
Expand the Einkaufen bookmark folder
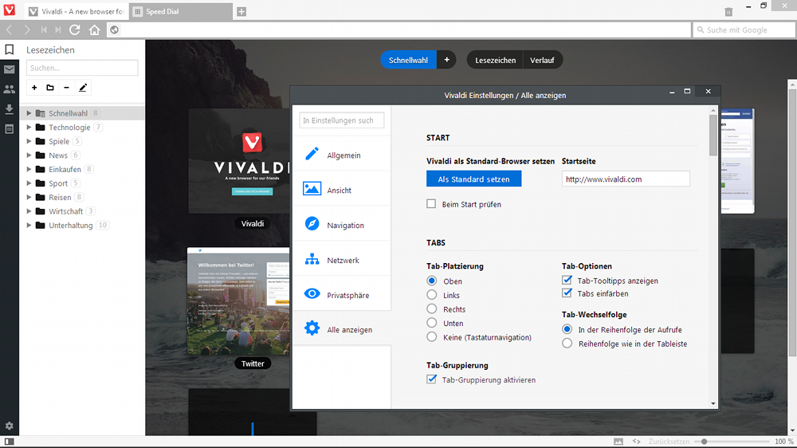(29, 169)
